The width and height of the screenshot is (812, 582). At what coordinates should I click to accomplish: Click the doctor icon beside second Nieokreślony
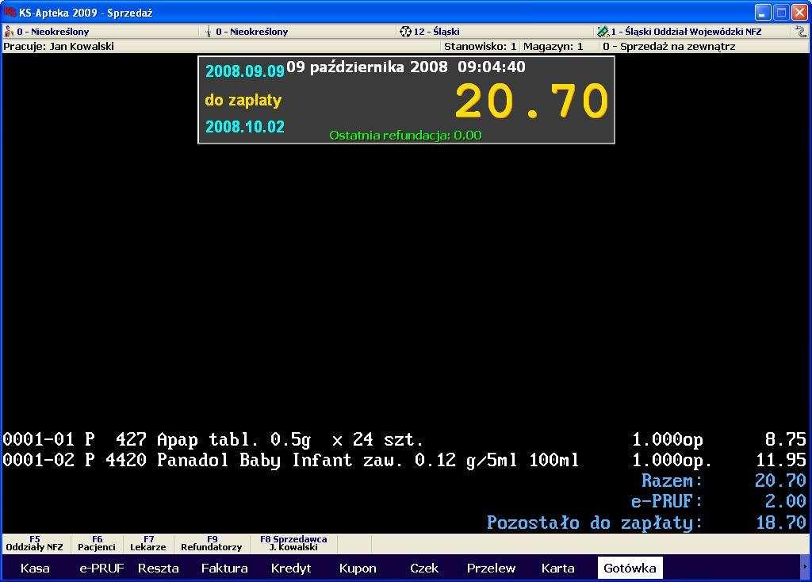[209, 32]
